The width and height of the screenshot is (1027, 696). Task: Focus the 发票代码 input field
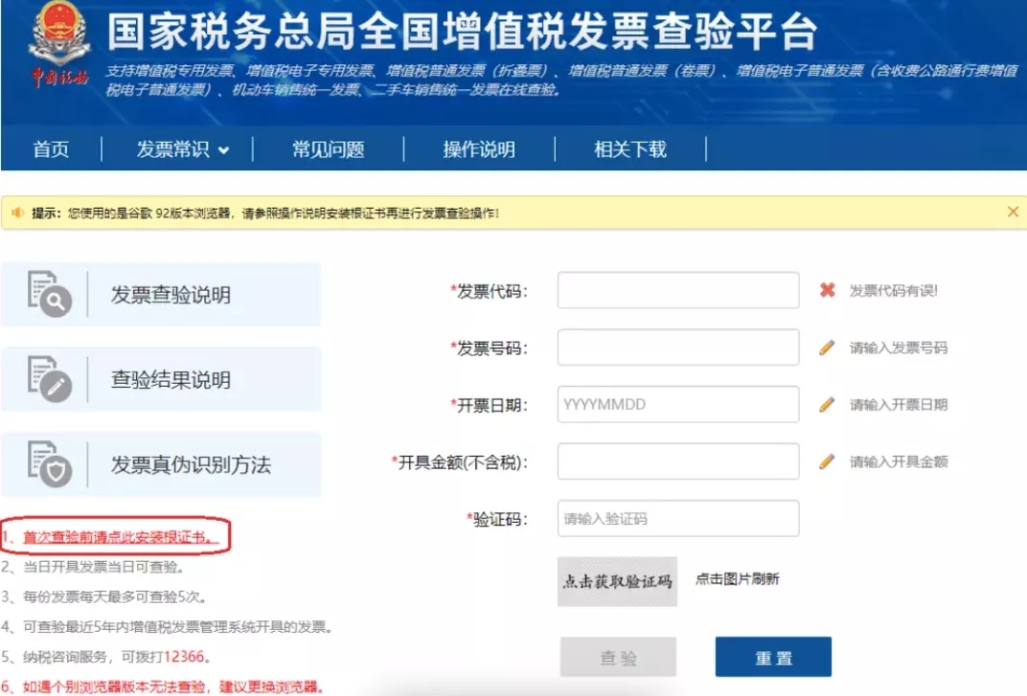(678, 290)
